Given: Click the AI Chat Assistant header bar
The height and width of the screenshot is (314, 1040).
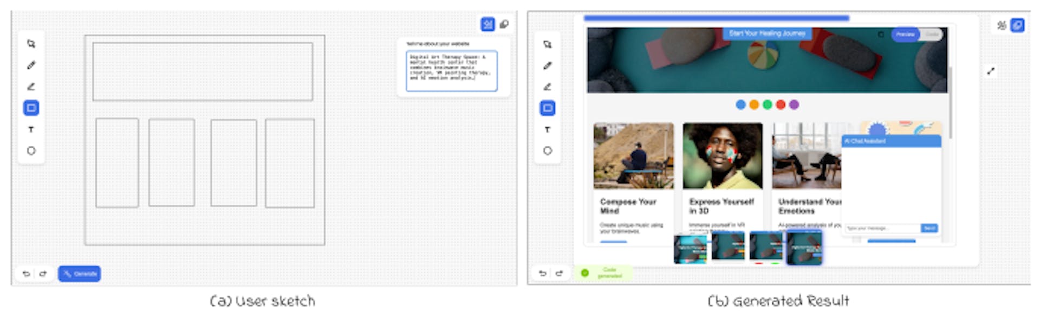Looking at the screenshot, I should pos(891,141).
